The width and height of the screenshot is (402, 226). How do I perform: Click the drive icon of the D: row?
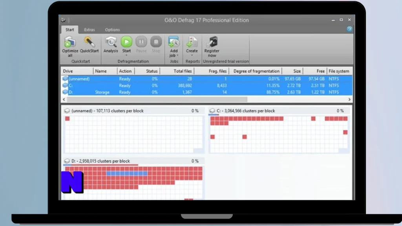coord(65,92)
